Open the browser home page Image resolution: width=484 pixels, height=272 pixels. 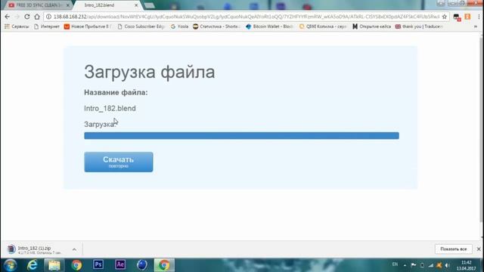click(x=37, y=17)
